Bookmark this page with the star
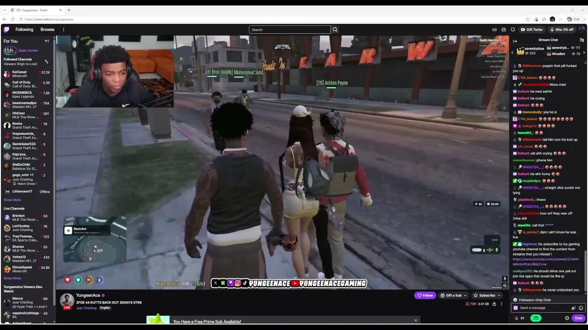 [527, 19]
